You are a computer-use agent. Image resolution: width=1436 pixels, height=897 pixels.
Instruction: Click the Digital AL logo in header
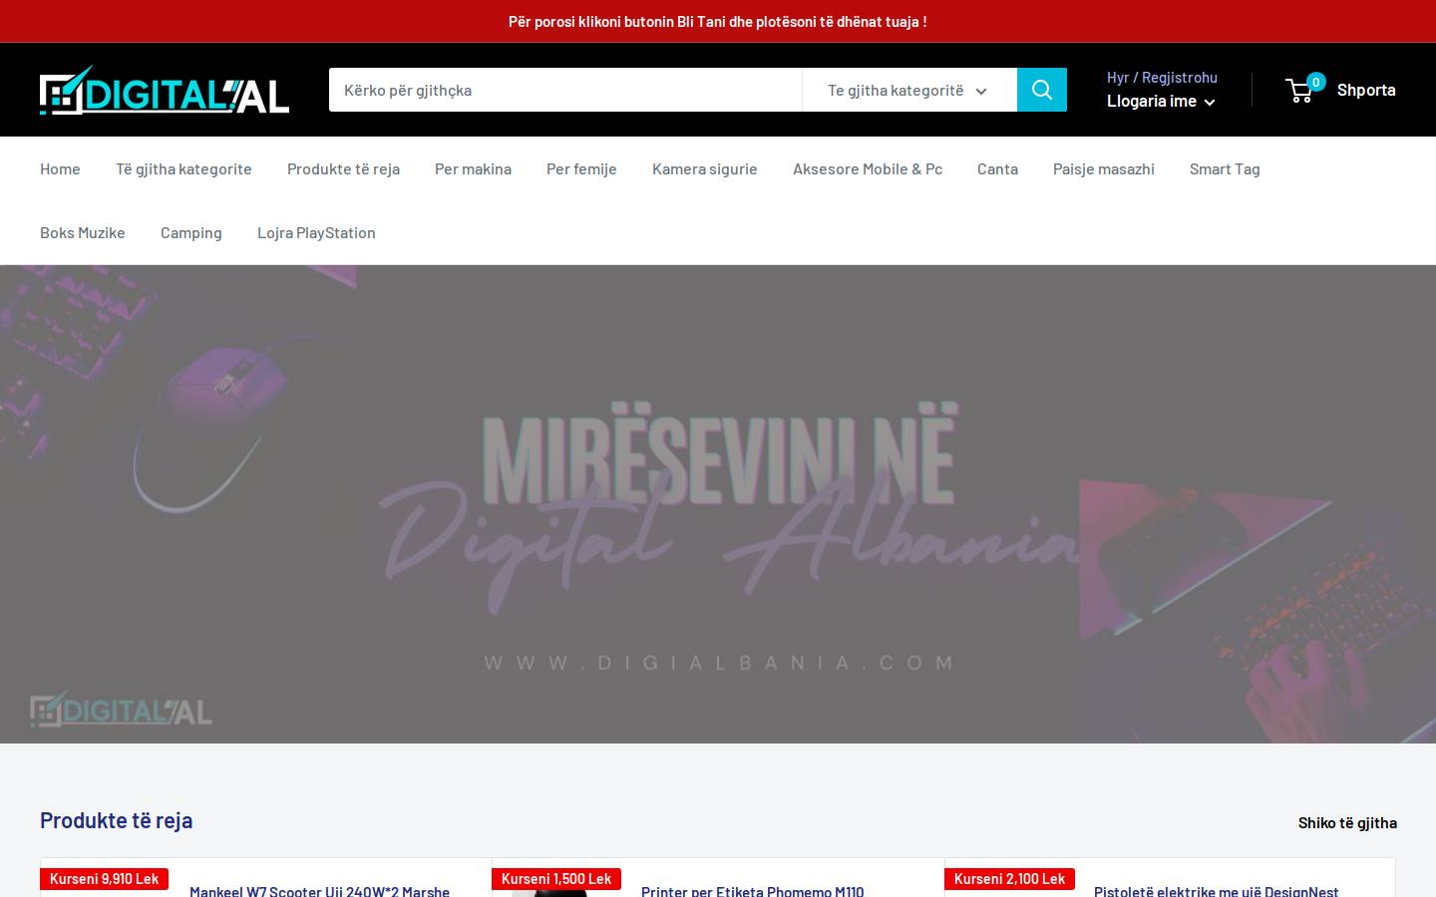click(165, 90)
